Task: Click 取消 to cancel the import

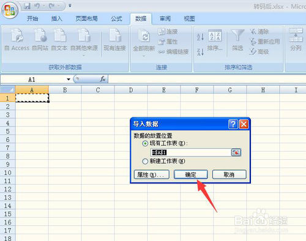Action: click(229, 175)
